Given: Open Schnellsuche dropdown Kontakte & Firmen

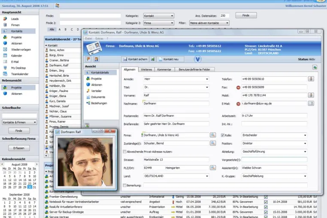Looking at the screenshot, I should point(20,122).
